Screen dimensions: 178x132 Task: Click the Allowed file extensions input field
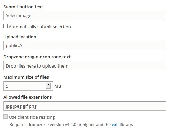click(85, 106)
